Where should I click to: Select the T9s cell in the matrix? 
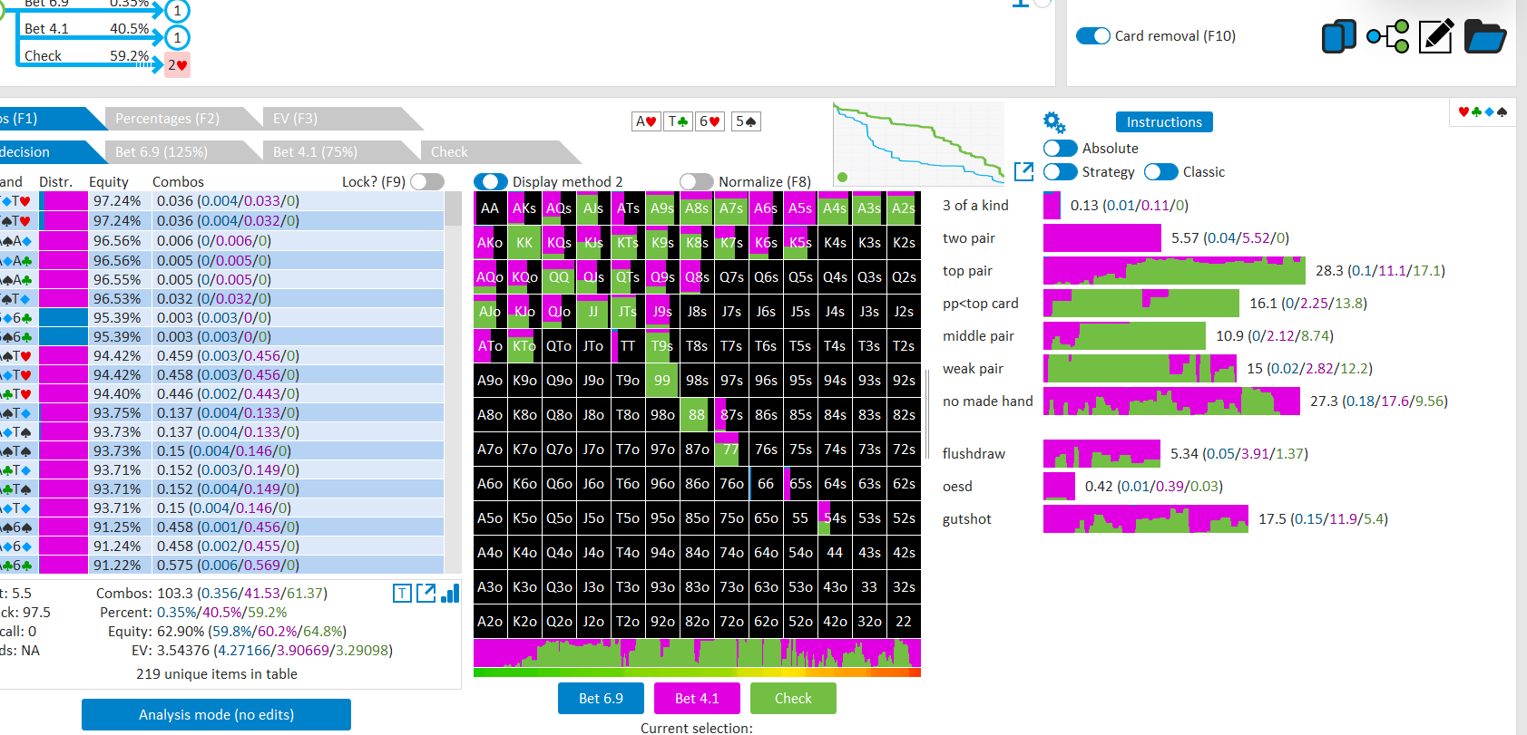pos(662,346)
